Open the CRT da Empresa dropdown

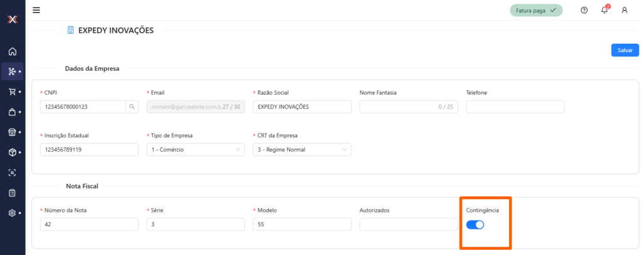coord(302,150)
